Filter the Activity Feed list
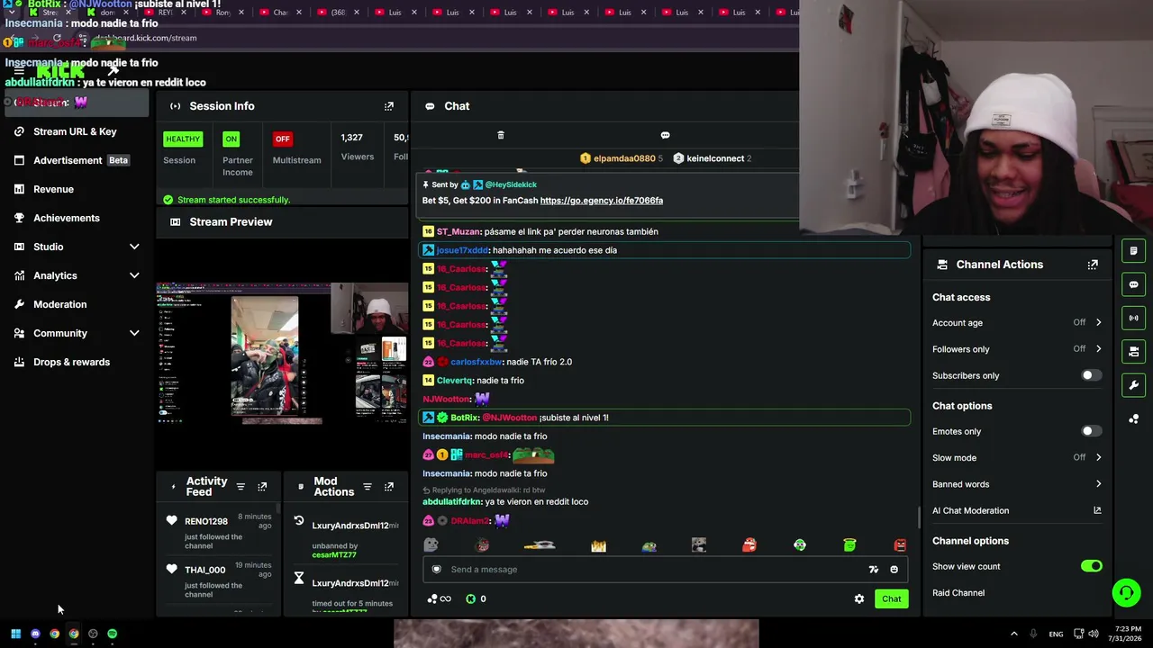The width and height of the screenshot is (1153, 648). coord(241,487)
